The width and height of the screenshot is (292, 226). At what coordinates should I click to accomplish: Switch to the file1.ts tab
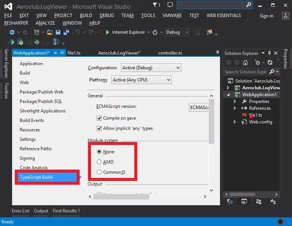[x=74, y=53]
